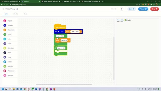Click the taskbar clock and date

155,89
